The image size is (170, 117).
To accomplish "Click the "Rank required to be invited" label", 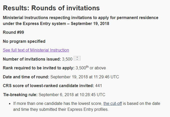I will 38,68.
